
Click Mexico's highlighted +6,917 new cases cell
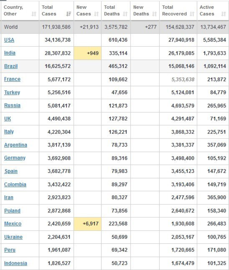pos(88,224)
